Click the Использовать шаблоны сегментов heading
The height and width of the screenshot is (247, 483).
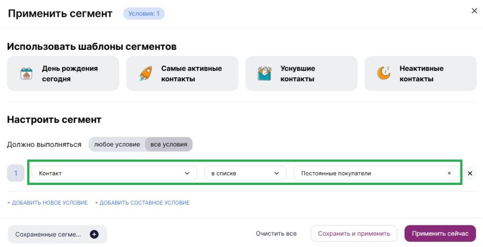click(92, 47)
